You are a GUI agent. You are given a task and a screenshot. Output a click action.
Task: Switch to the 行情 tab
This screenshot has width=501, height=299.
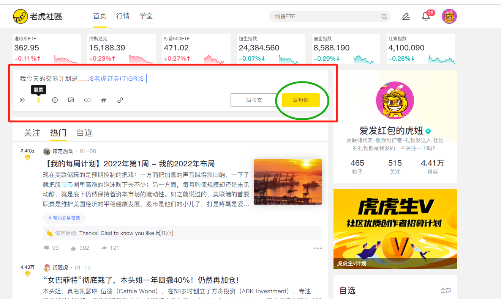pos(123,16)
